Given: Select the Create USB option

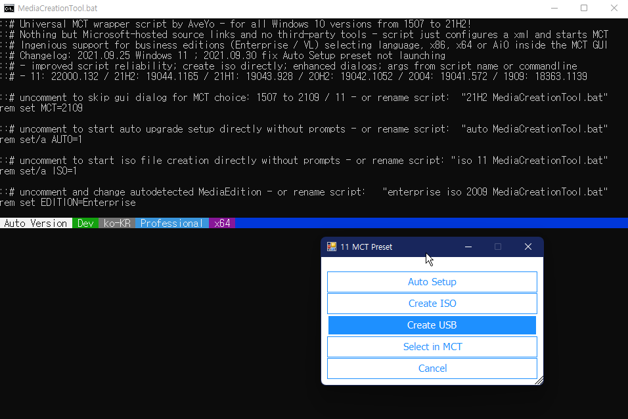Looking at the screenshot, I should click(x=432, y=325).
